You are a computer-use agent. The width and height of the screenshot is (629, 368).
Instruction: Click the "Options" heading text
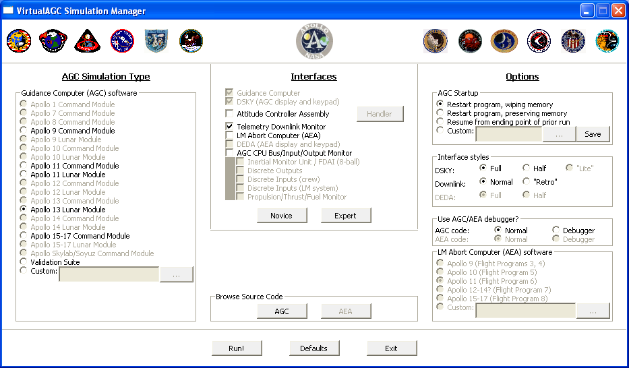[522, 77]
